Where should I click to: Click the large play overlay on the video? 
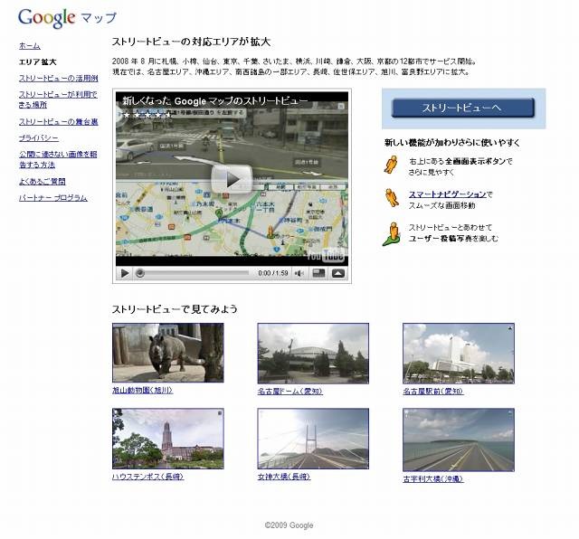click(x=232, y=179)
